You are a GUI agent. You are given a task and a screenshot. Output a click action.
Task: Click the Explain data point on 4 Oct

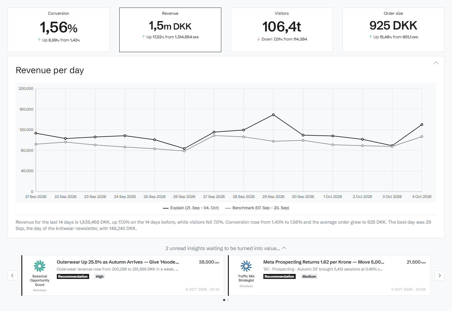click(422, 125)
